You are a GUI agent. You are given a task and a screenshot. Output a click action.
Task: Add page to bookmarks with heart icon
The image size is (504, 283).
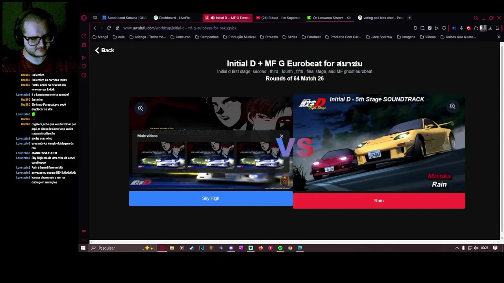point(444,28)
